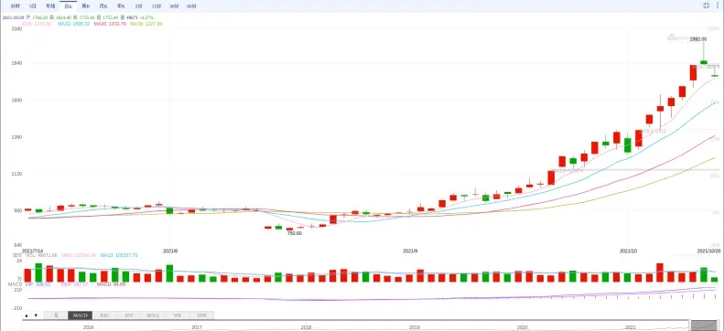This screenshot has width=724, height=331.
Task: Switch indicator to WR
Action: (x=178, y=315)
